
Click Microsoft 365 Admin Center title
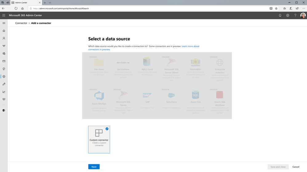pos(26,15)
